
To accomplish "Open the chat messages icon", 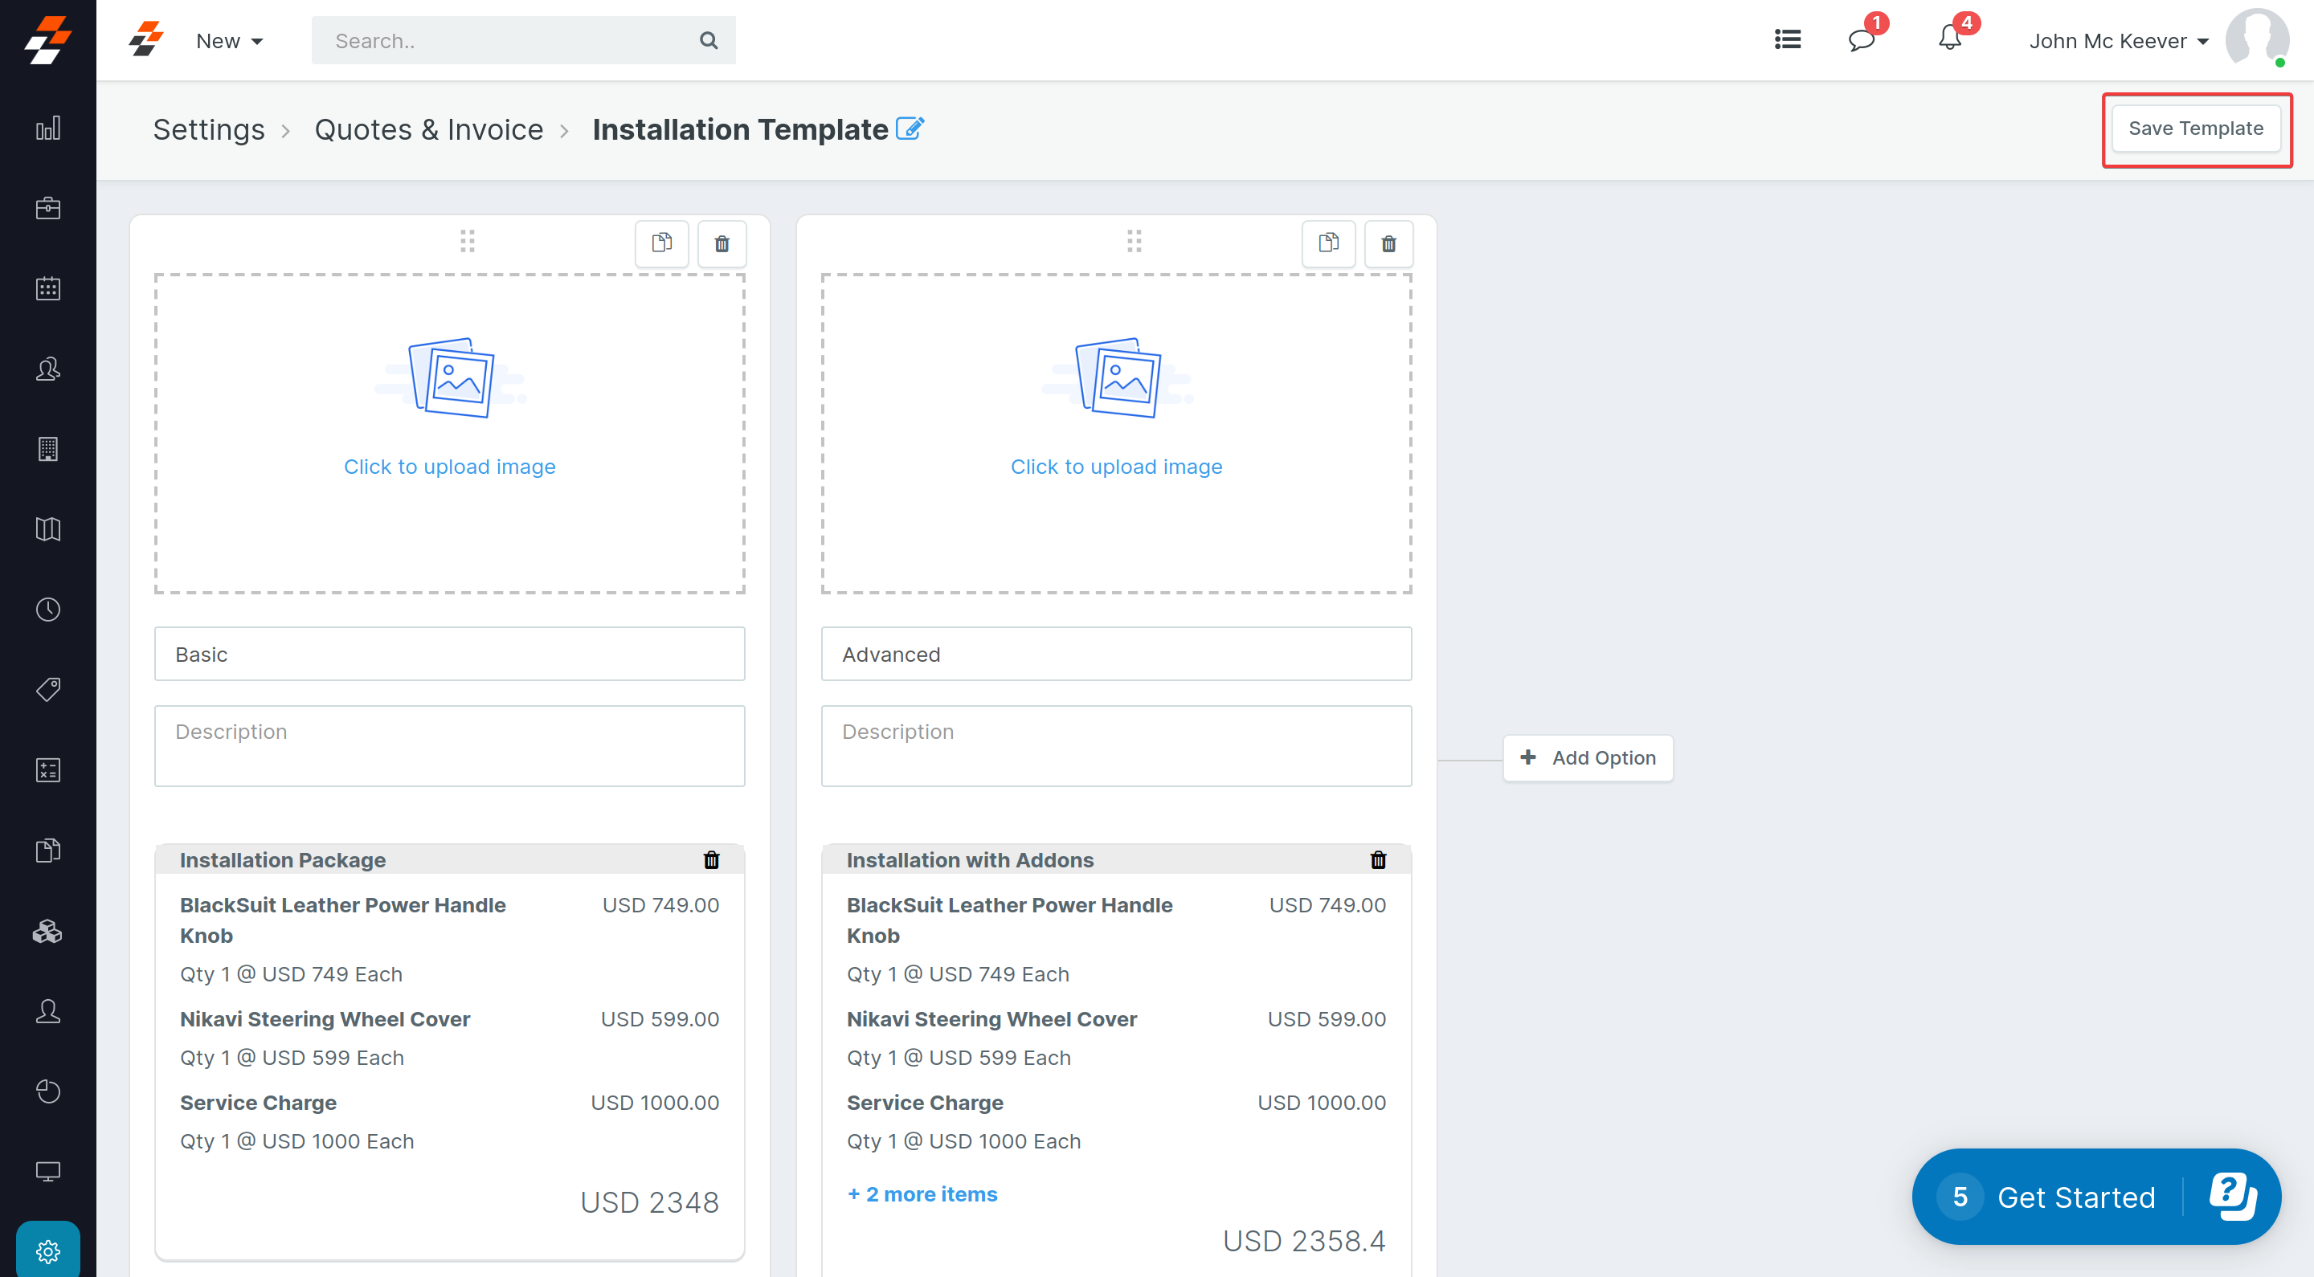I will pyautogui.click(x=1860, y=40).
